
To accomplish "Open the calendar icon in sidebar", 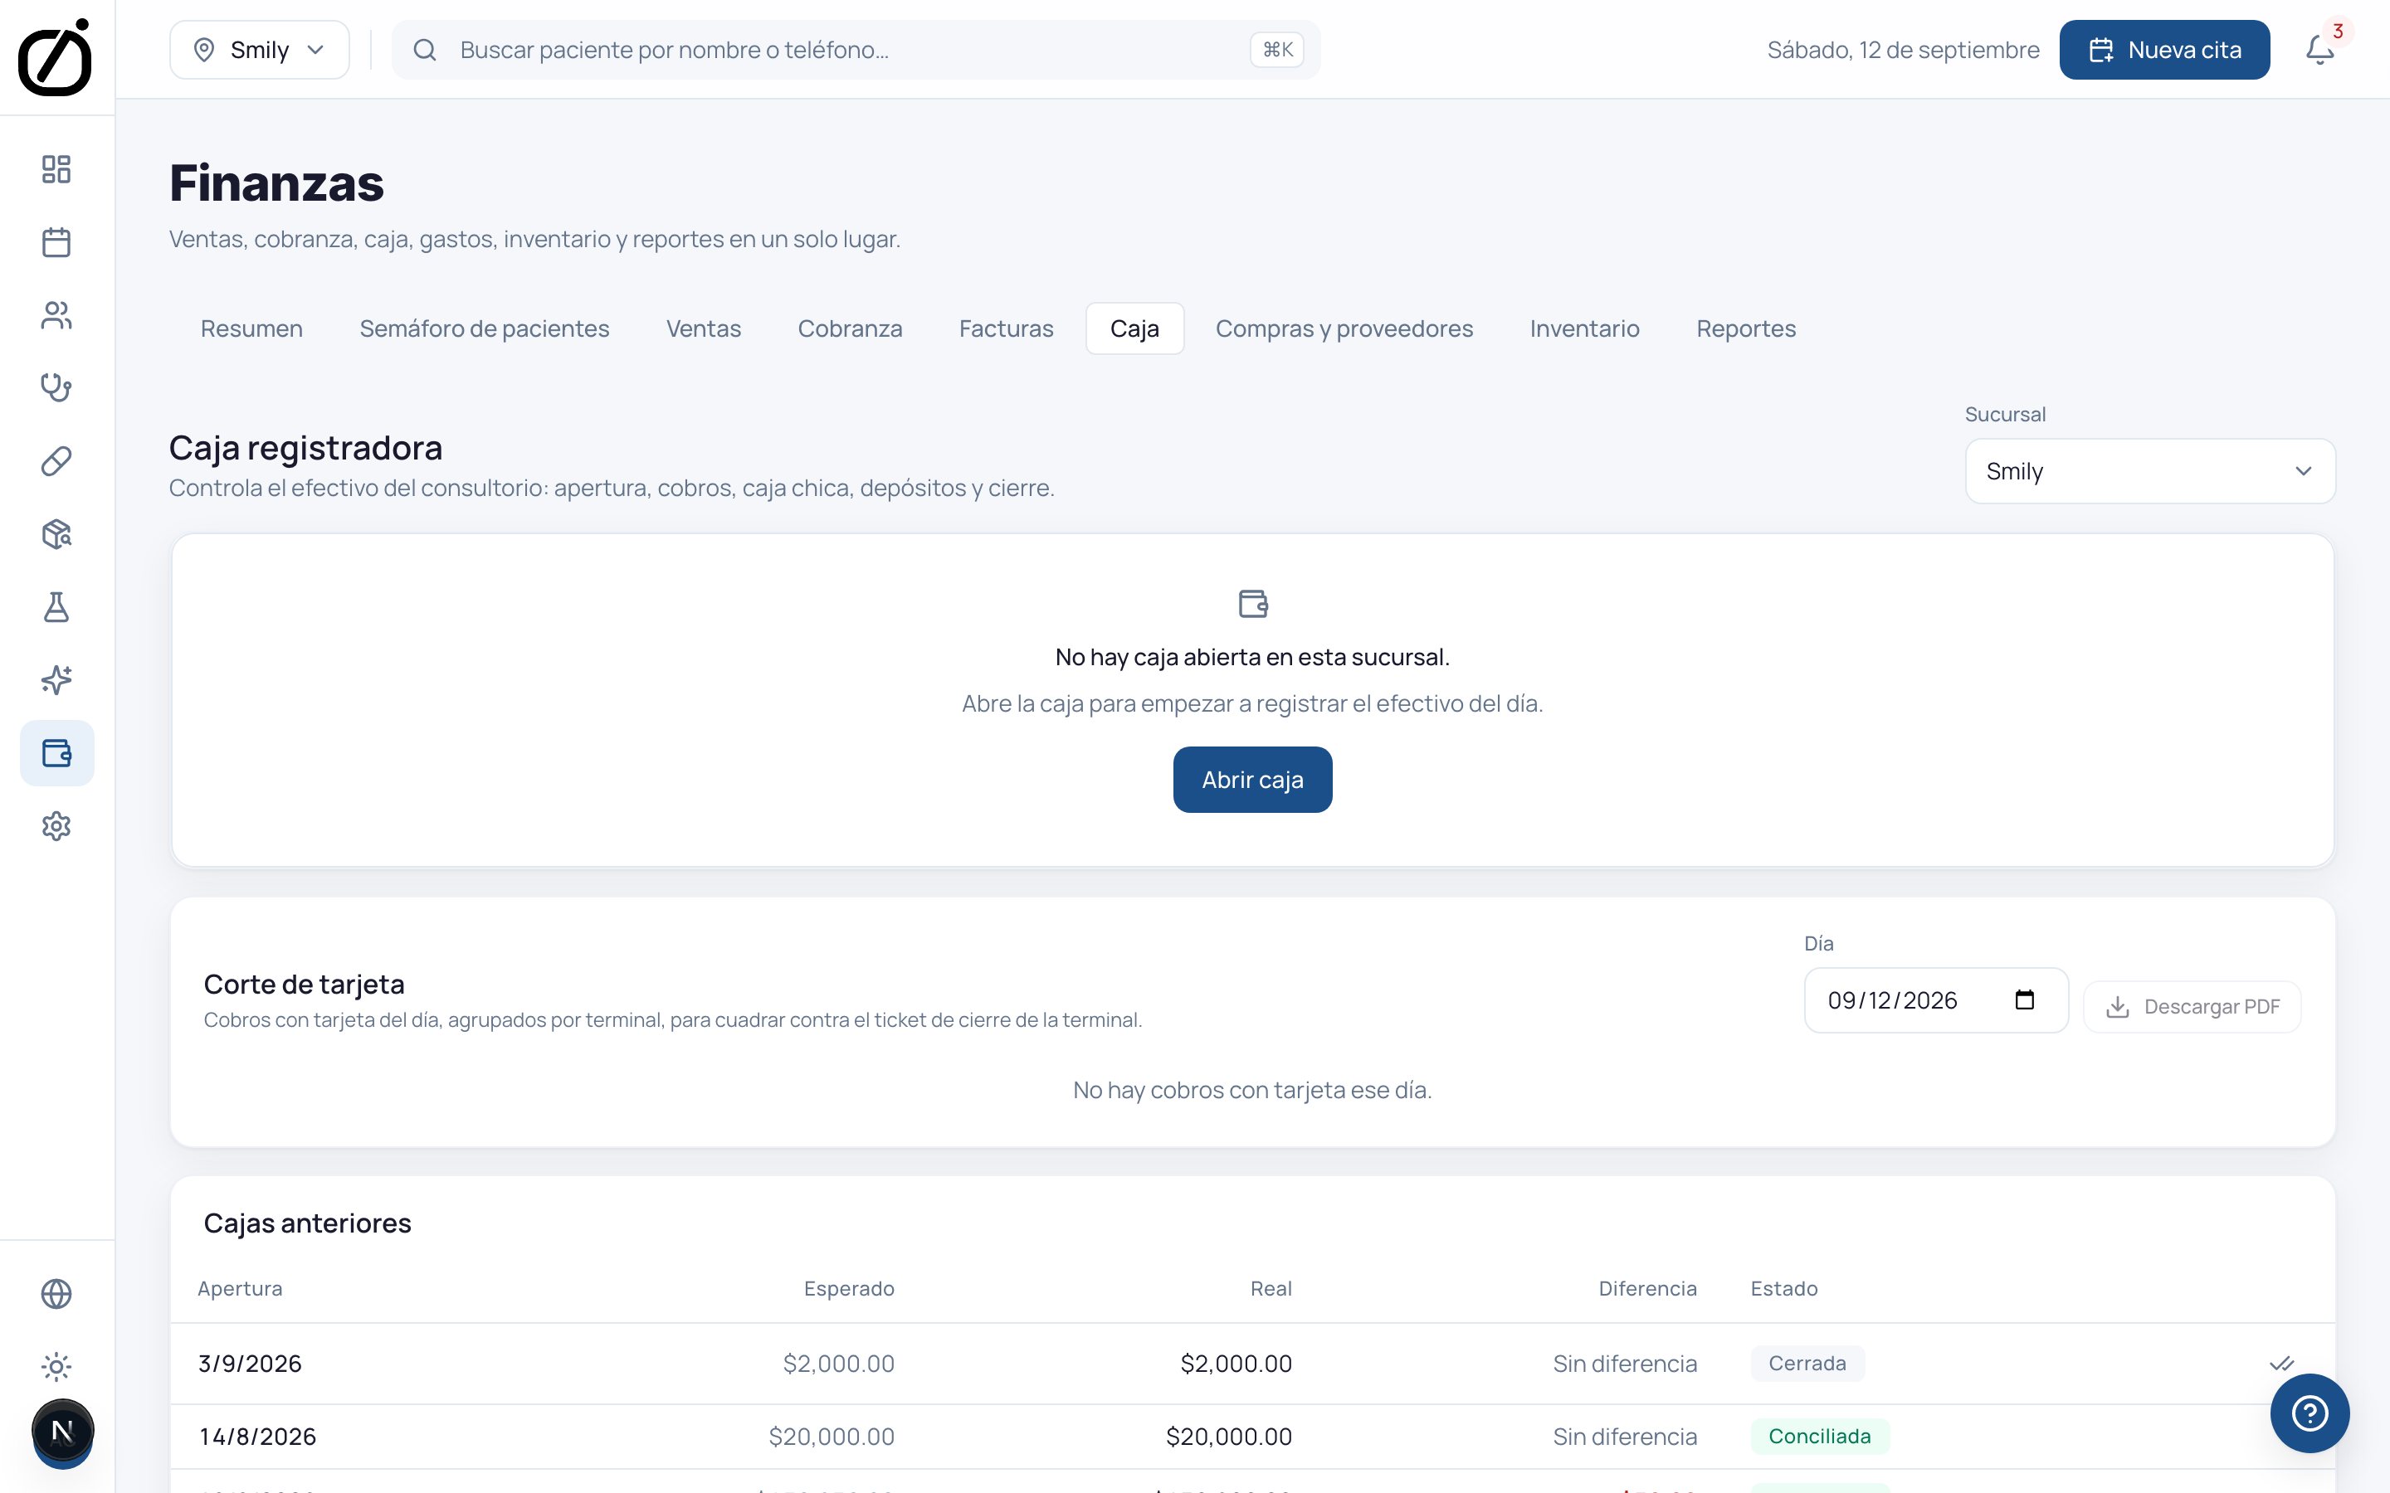I will coord(56,242).
